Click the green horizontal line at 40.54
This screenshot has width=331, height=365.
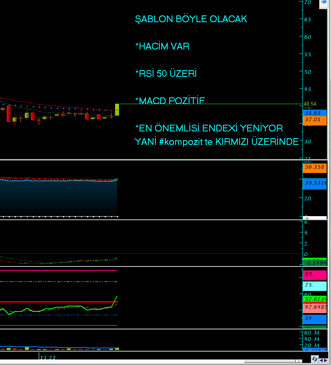pyautogui.click(x=210, y=104)
